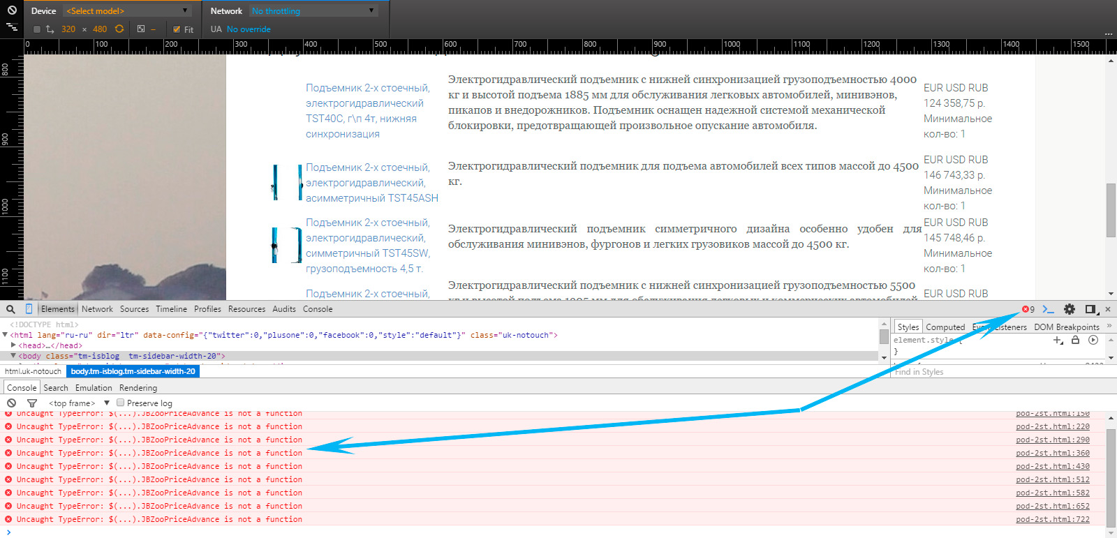Open the Device Select model dropdown
The image size is (1117, 538).
(x=127, y=11)
